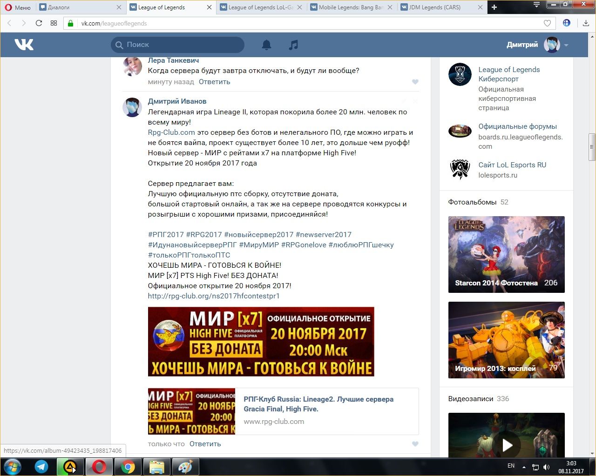
Task: Reload the page in Opera
Action: coord(39,23)
